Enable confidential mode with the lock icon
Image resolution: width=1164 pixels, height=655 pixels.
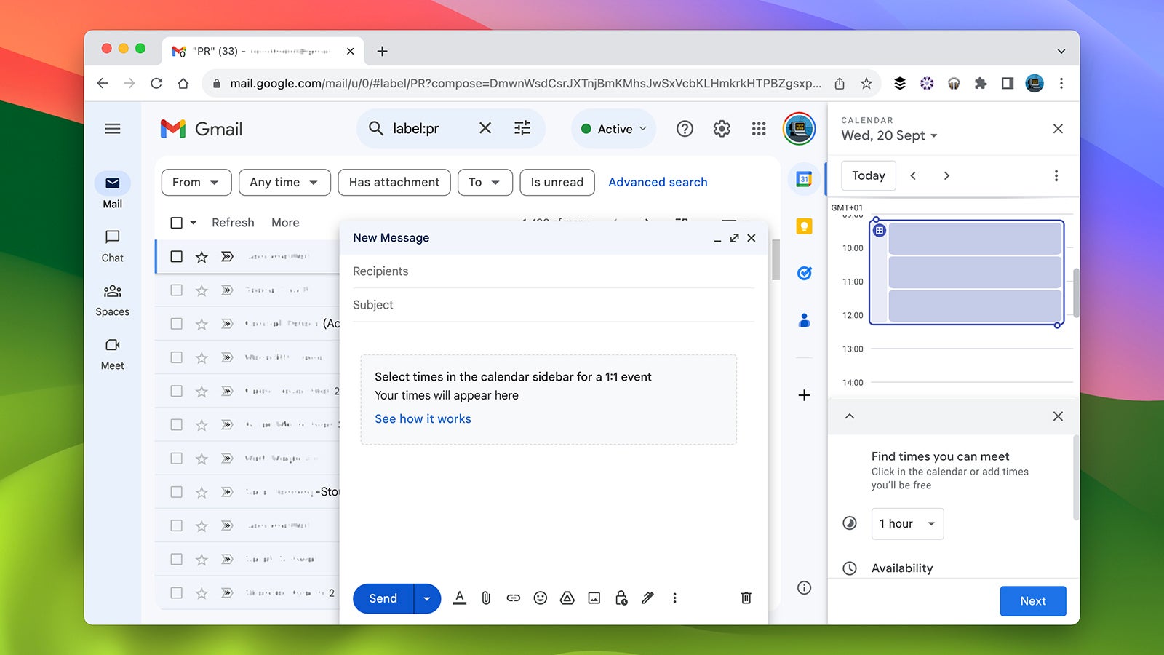pos(621,598)
